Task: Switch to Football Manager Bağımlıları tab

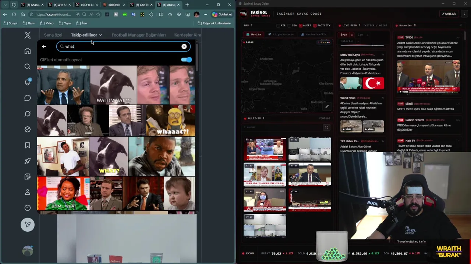Action: [x=138, y=35]
